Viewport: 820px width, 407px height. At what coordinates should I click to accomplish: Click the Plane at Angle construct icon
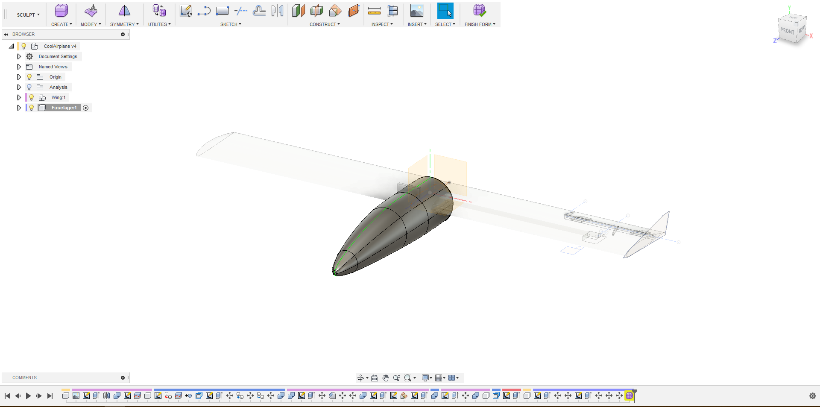(x=335, y=11)
